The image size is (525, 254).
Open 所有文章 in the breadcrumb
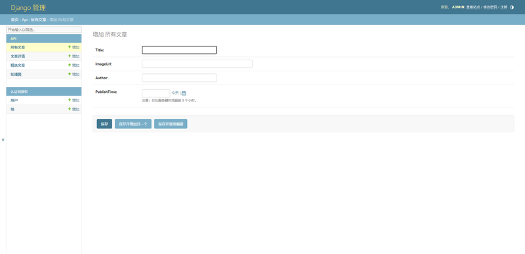point(39,20)
